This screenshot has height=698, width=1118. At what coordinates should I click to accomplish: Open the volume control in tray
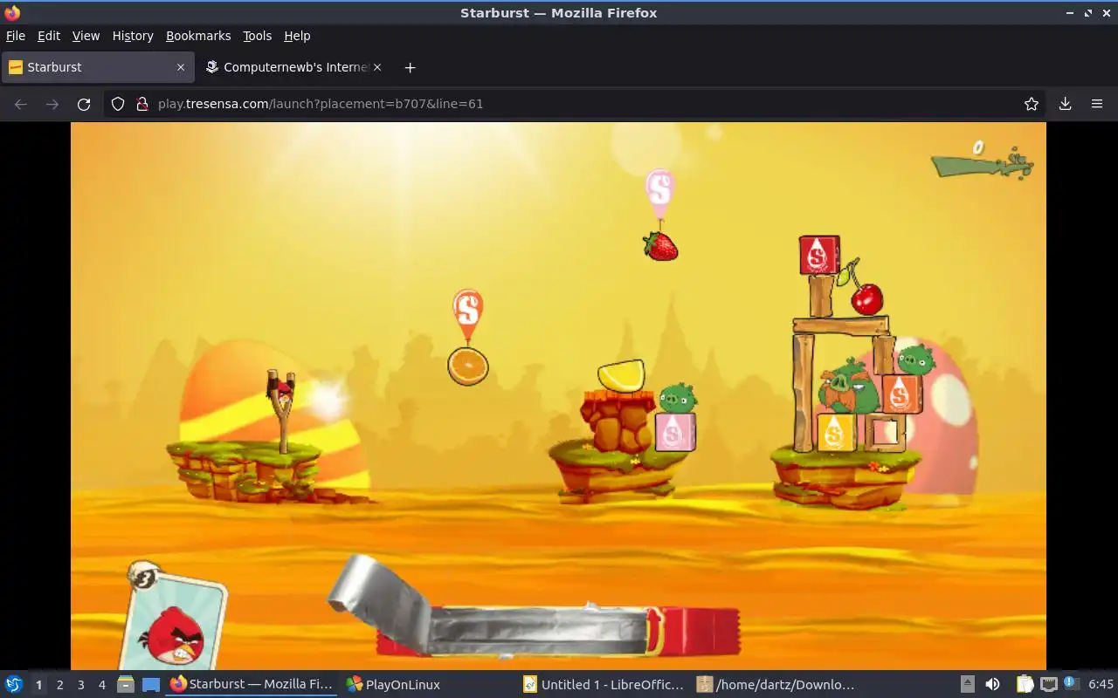[992, 685]
